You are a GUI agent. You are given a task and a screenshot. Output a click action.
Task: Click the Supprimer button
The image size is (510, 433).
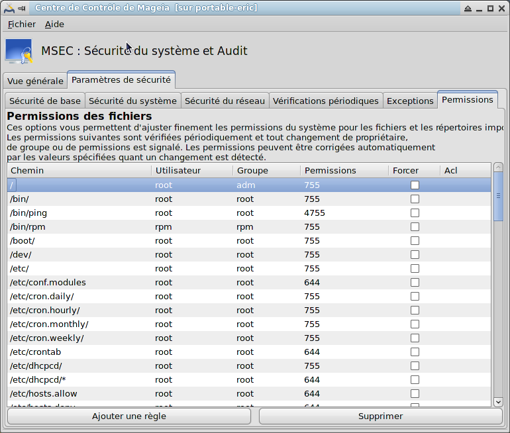point(381,416)
